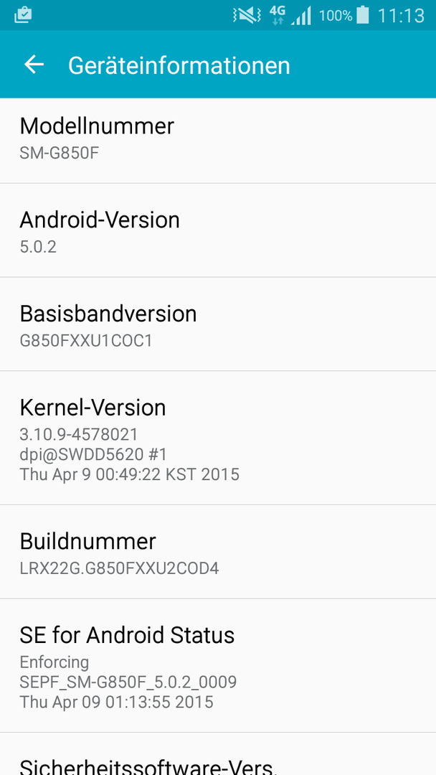Tap the SM-G850F model value text
This screenshot has width=436, height=775.
coord(60,153)
